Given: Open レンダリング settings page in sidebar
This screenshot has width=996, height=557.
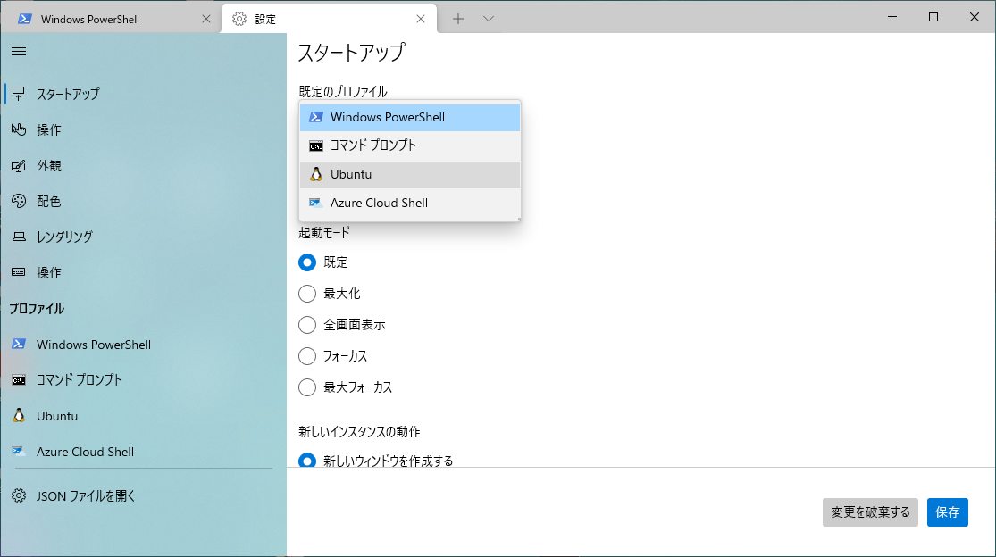Looking at the screenshot, I should (143, 237).
